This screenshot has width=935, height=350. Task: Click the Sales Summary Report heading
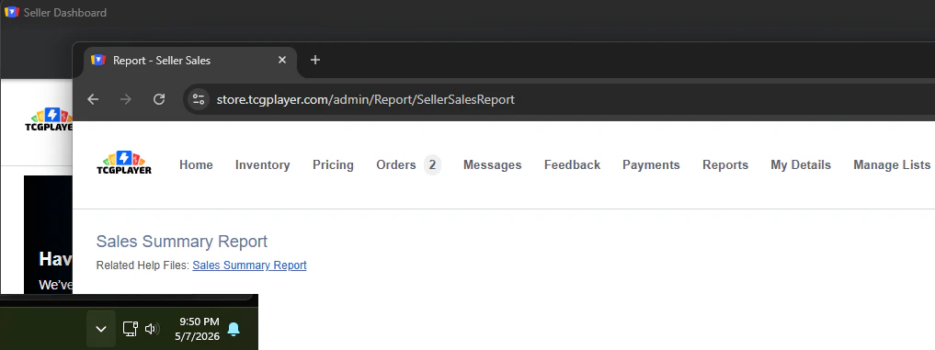182,242
